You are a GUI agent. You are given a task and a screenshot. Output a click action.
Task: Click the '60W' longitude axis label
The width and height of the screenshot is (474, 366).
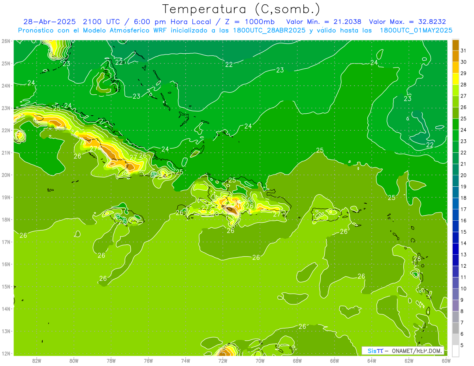click(446, 360)
